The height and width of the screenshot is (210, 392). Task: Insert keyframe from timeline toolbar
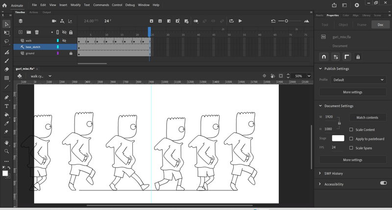point(151,21)
